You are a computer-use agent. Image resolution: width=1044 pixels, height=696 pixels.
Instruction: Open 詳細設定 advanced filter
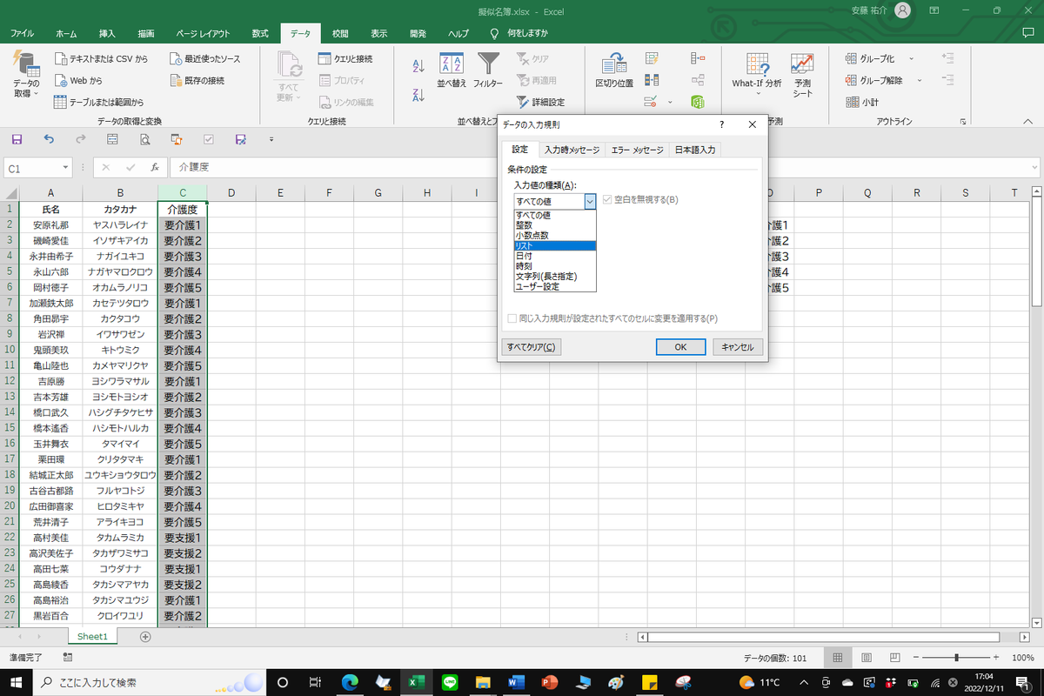click(x=541, y=102)
